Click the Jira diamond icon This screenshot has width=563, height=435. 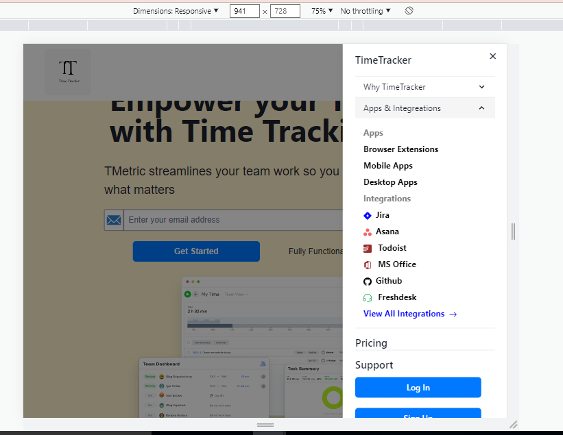click(x=368, y=216)
